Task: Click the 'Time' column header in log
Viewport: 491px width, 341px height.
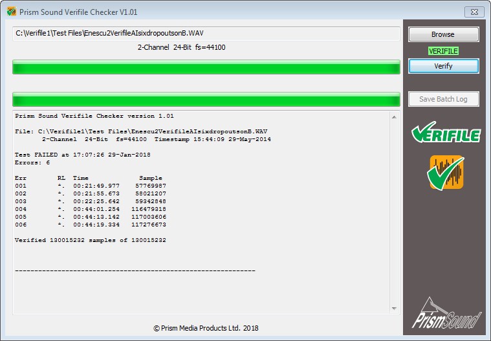Action: click(81, 178)
